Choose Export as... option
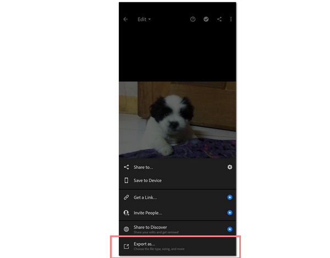 point(177,246)
